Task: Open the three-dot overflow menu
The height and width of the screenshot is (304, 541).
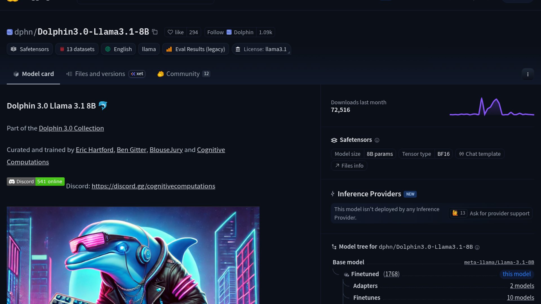Action: [x=528, y=74]
